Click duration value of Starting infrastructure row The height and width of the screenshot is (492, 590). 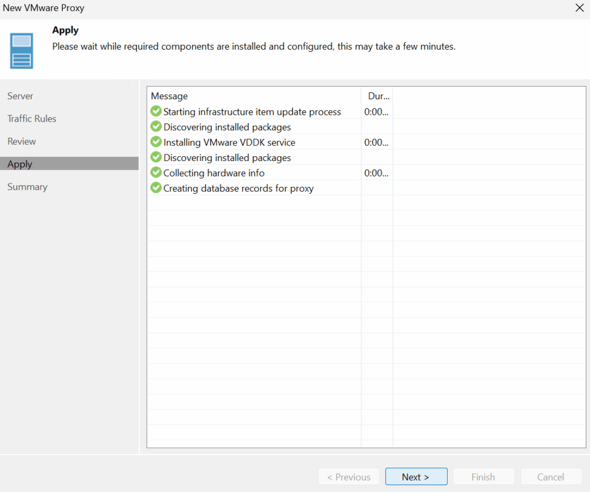tap(376, 112)
